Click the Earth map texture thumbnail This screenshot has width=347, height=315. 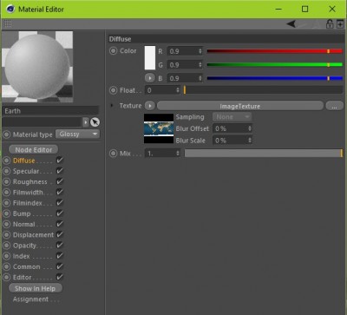159,128
